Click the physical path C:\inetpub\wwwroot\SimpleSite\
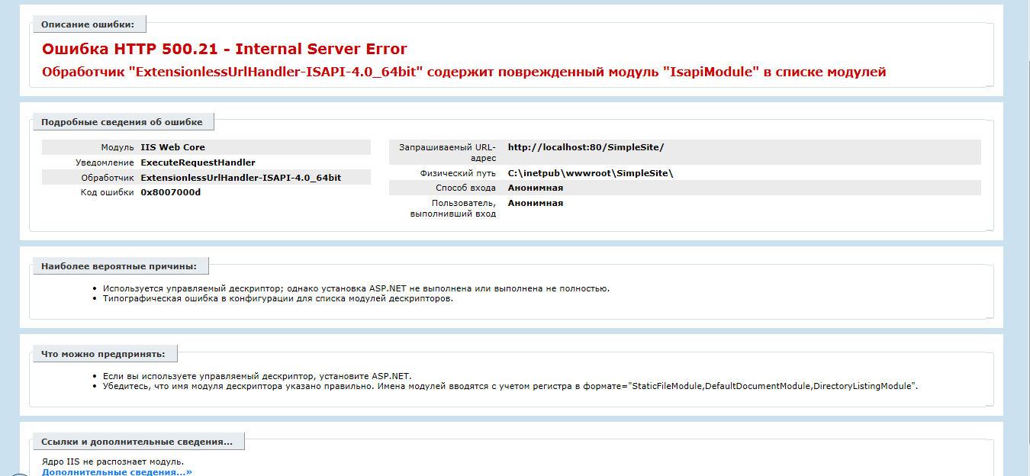The height and width of the screenshot is (476, 1030). [x=590, y=173]
